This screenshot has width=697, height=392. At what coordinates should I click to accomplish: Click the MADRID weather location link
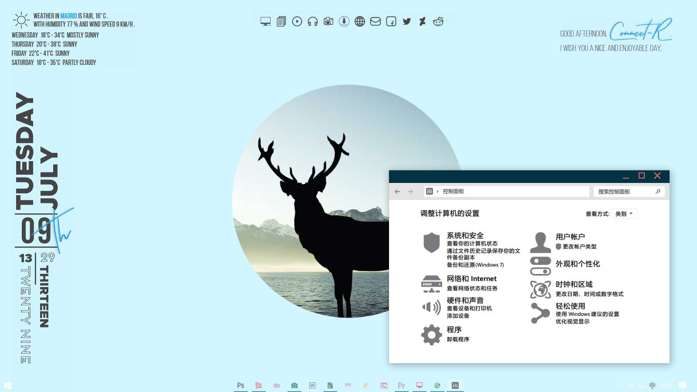tap(68, 16)
